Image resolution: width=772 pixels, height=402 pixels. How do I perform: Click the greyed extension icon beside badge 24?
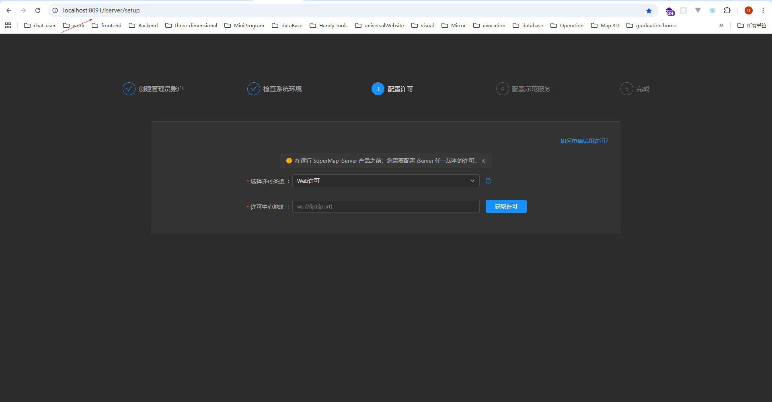[684, 10]
